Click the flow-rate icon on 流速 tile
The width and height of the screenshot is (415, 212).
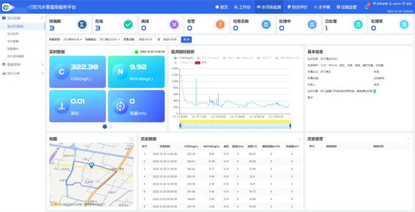120,106
